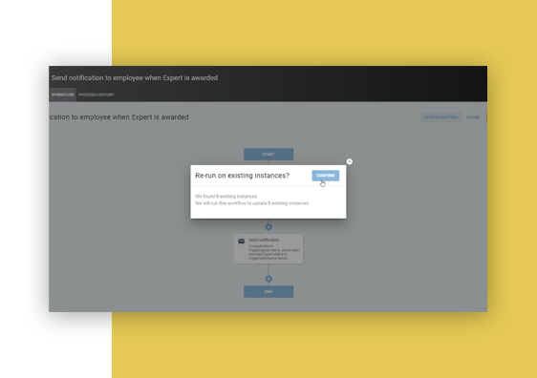Click text 'We will run this workflow to update'
Screen dimensions: 537x378
[231, 203]
